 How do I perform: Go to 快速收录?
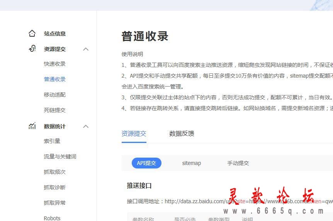pyautogui.click(x=54, y=64)
